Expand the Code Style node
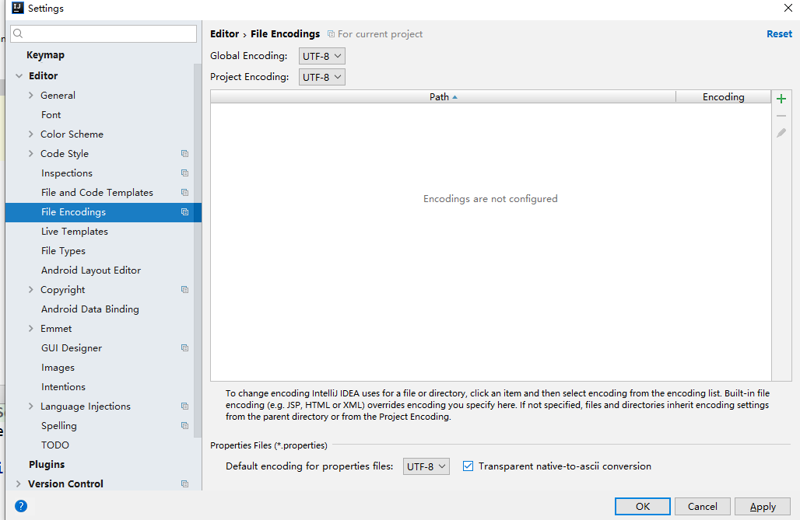800x520 pixels. [30, 153]
